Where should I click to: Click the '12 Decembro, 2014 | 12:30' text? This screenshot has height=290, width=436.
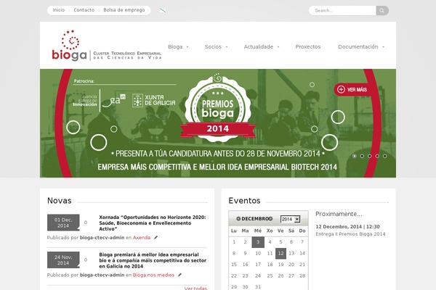coord(347,227)
